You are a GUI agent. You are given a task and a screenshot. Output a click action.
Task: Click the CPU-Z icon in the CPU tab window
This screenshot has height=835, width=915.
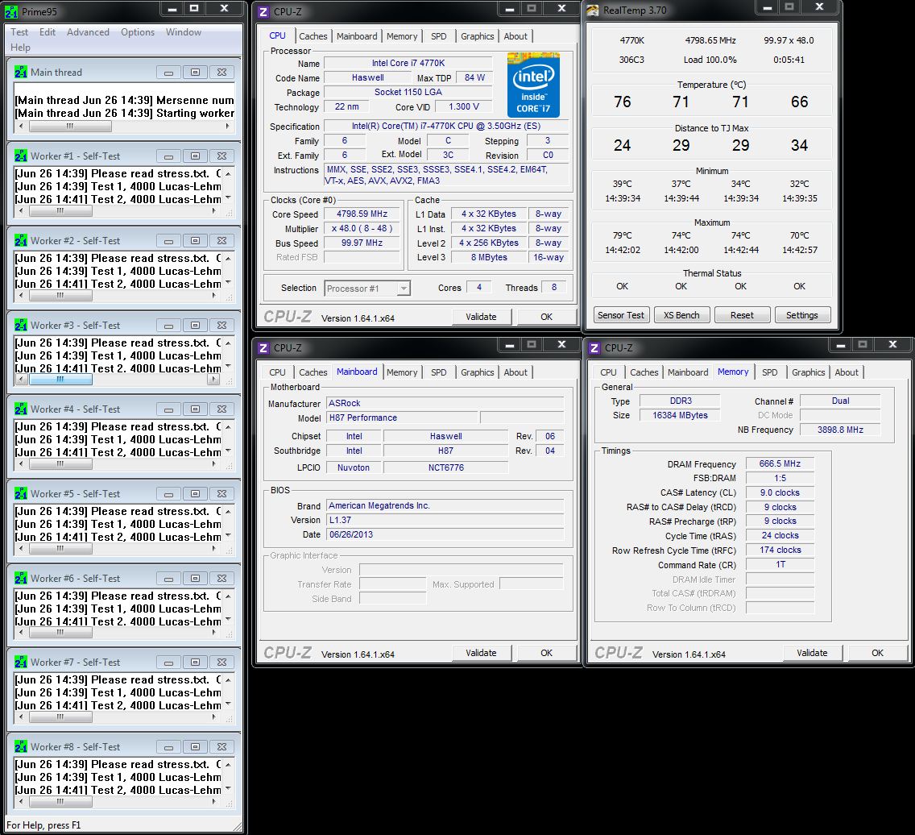[263, 11]
